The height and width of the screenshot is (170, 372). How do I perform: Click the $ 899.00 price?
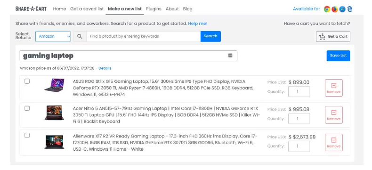pyautogui.click(x=299, y=82)
